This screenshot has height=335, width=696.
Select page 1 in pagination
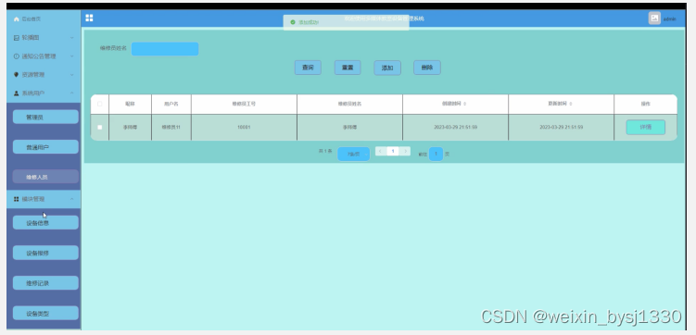[x=392, y=151]
